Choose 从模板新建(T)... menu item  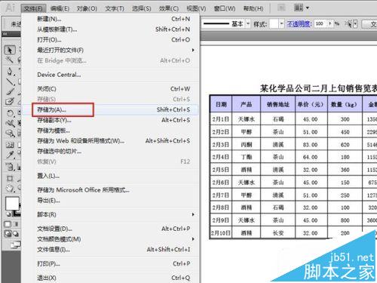point(111,29)
